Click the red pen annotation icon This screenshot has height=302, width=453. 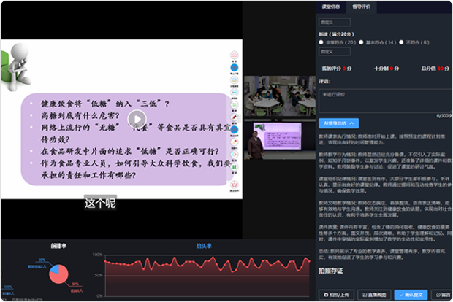(x=236, y=117)
